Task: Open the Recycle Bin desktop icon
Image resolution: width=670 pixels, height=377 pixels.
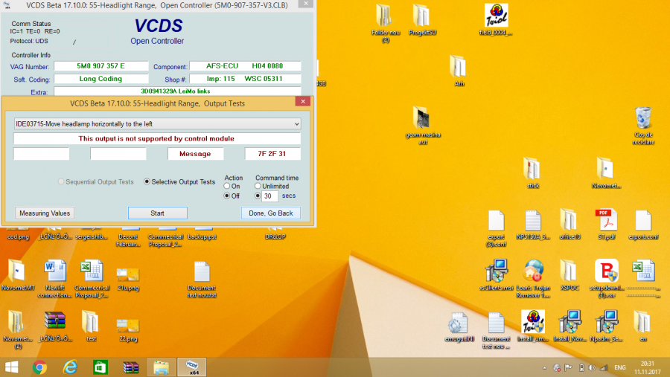Action: (x=643, y=119)
